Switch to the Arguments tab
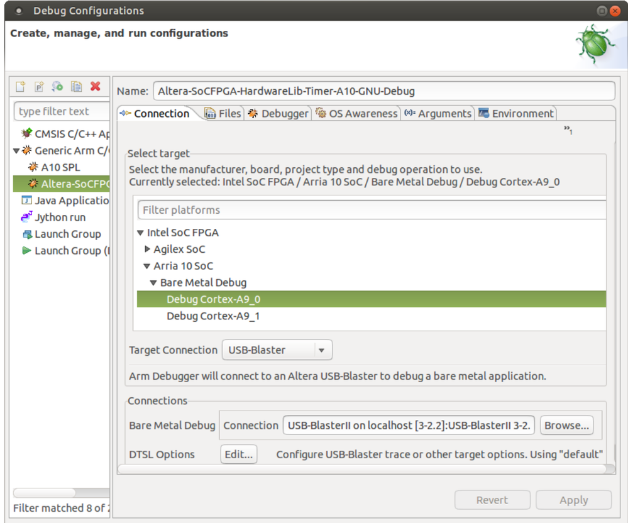This screenshot has width=628, height=523. click(438, 114)
